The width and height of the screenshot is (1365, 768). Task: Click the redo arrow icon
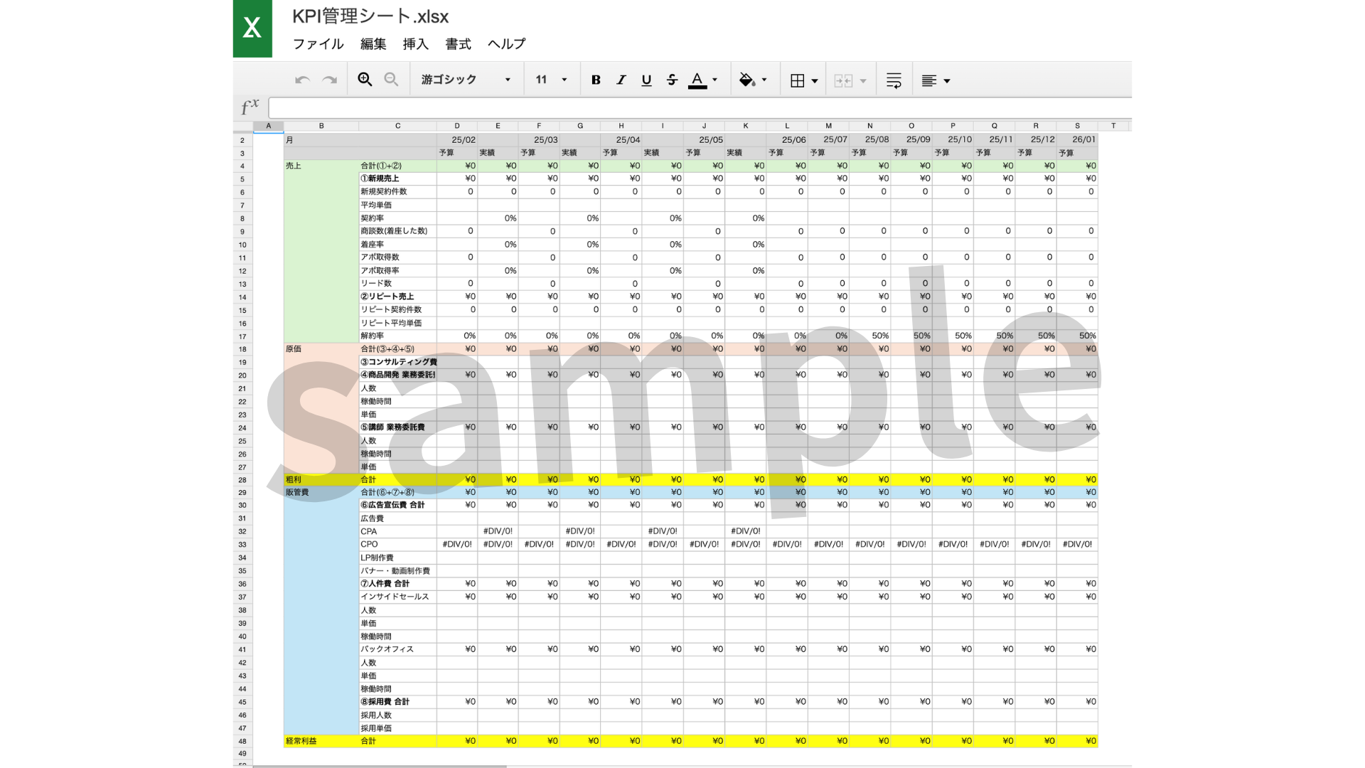329,80
